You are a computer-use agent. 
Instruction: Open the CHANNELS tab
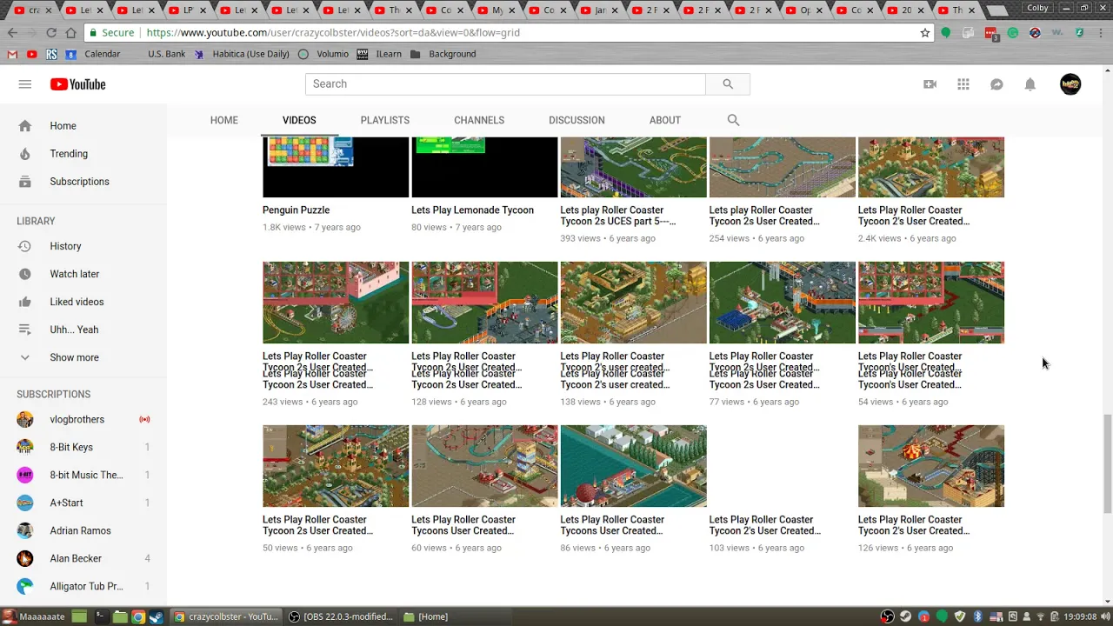pos(479,120)
